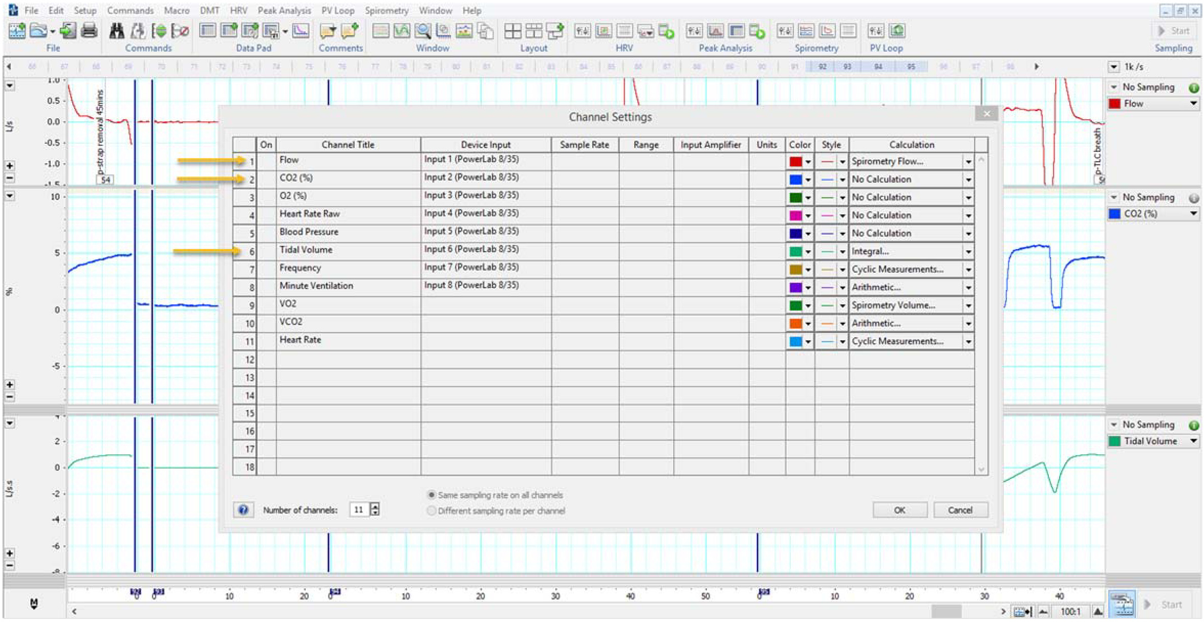The width and height of the screenshot is (1204, 622).
Task: Click the Print icon in File group
Action: [x=89, y=31]
